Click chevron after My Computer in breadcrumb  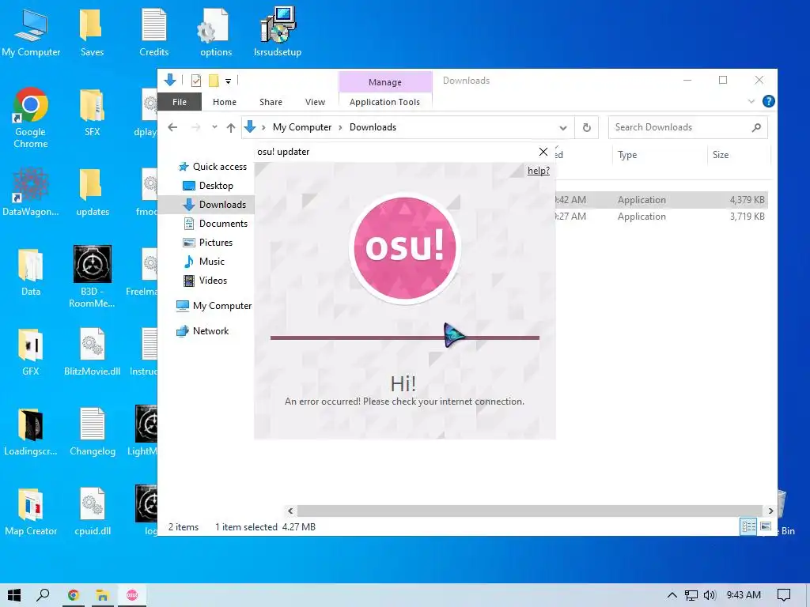click(x=340, y=127)
